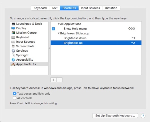
Task: Add a shortcut with plus button
Action: pos(53,80)
